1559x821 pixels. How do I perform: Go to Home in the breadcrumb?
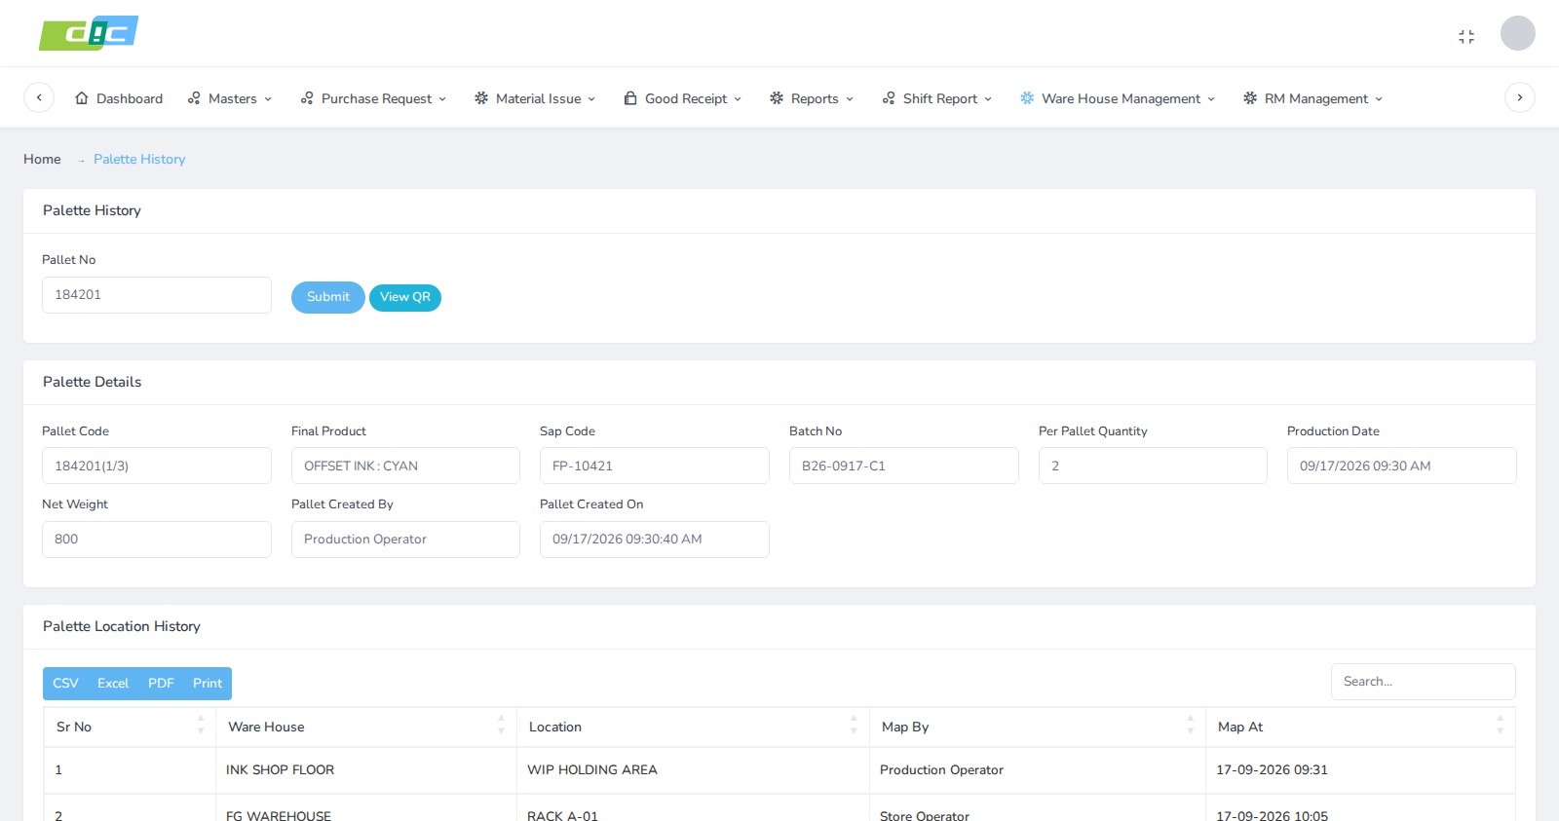[42, 159]
